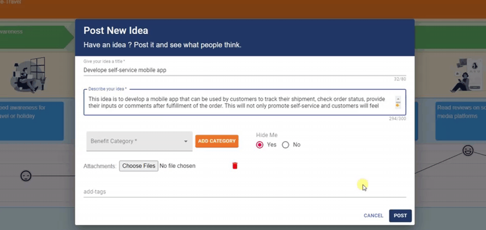This screenshot has height=230, width=486.
Task: Click the grinning emoji on the journey line
Action: [x=468, y=150]
